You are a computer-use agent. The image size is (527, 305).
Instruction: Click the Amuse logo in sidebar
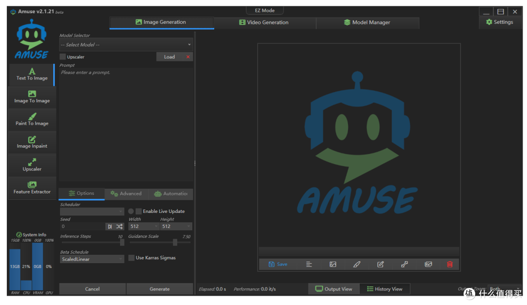[31, 39]
